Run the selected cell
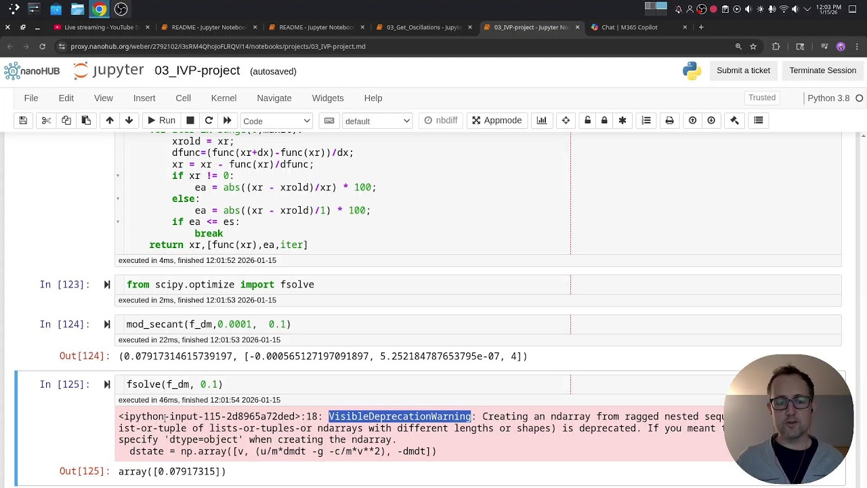867x488 pixels. [x=161, y=121]
